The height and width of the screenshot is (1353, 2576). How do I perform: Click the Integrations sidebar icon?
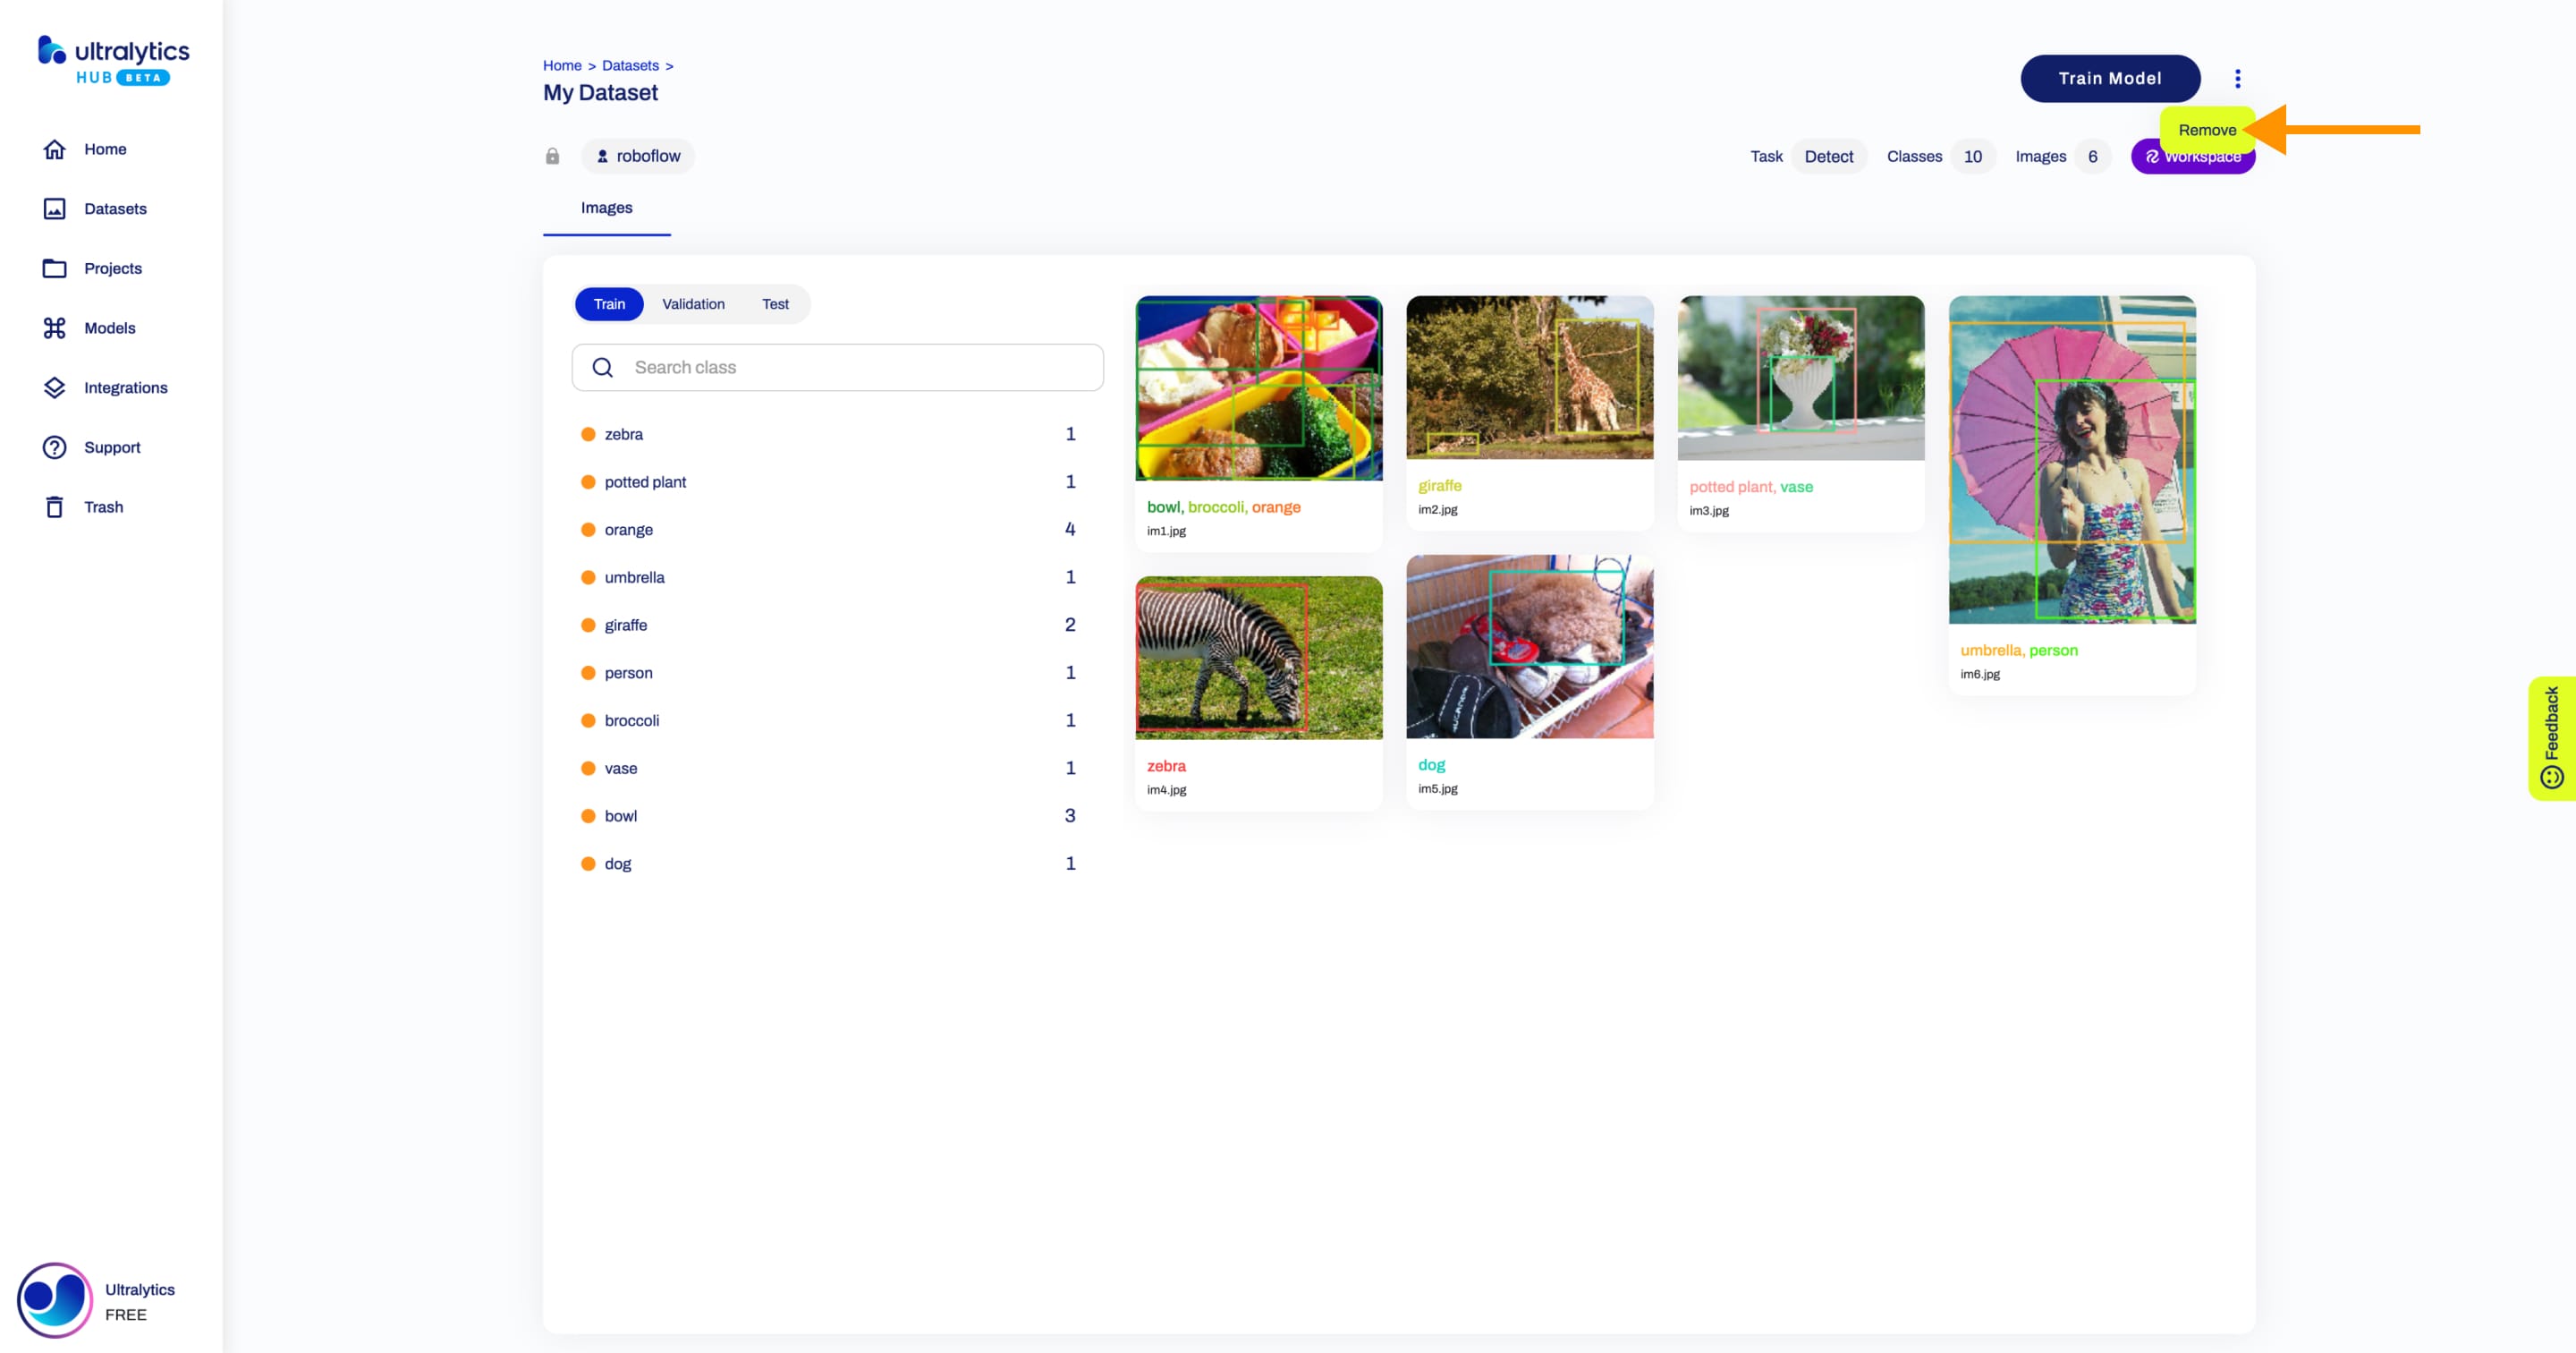[53, 387]
